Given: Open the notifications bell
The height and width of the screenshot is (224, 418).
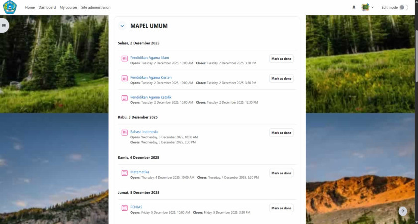Looking at the screenshot, I should [354, 7].
